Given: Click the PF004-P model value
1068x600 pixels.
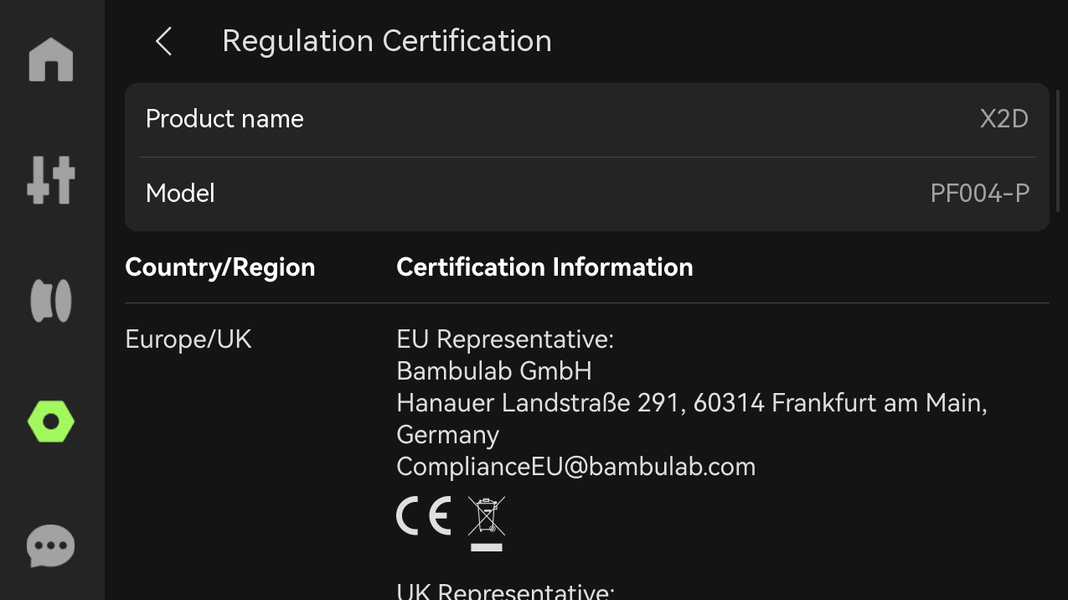Looking at the screenshot, I should pos(980,194).
